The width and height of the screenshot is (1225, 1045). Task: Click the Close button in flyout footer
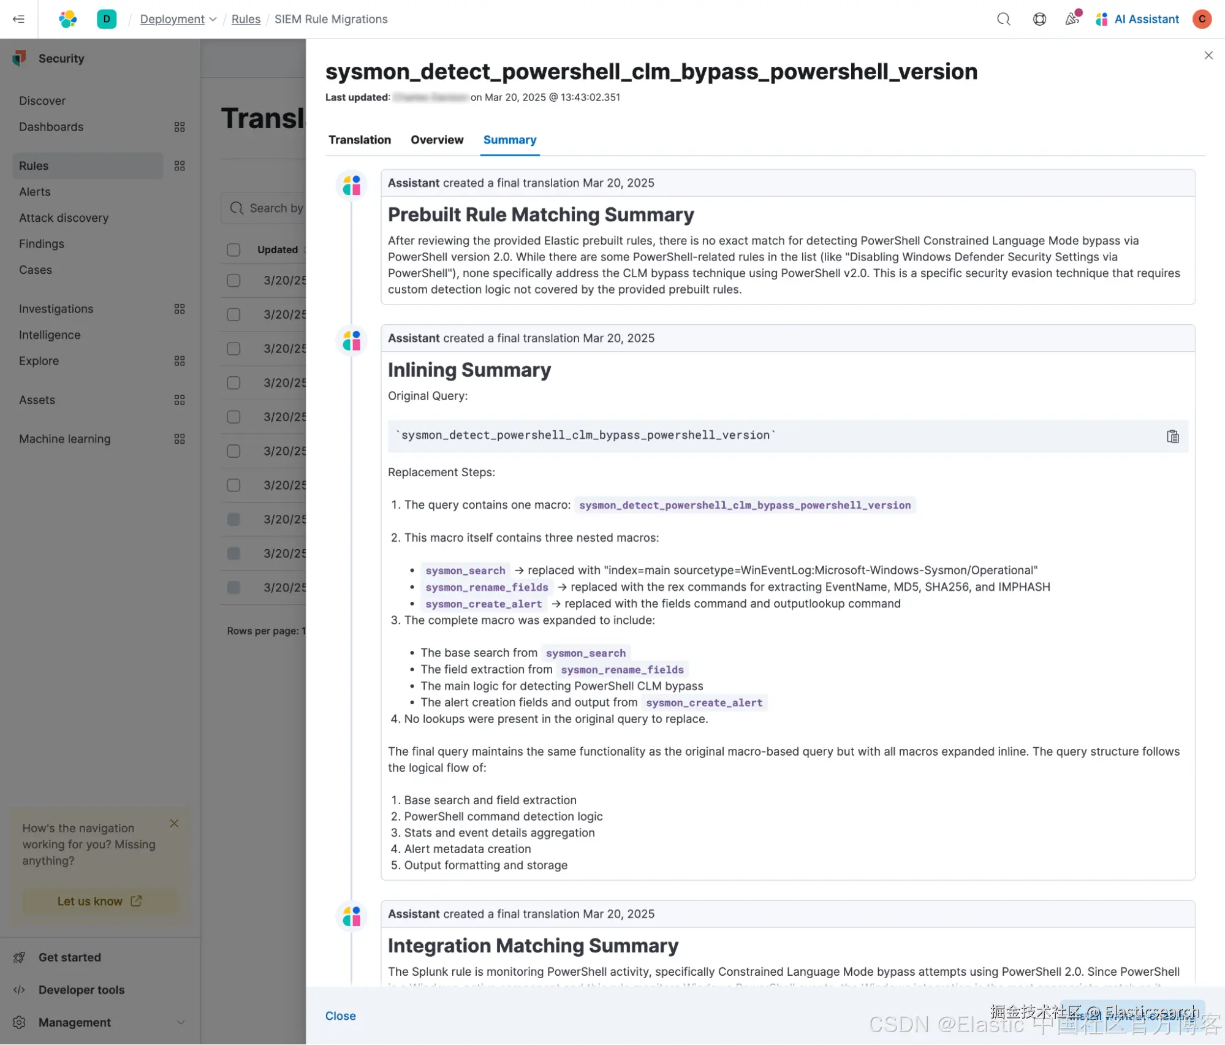coord(340,1016)
